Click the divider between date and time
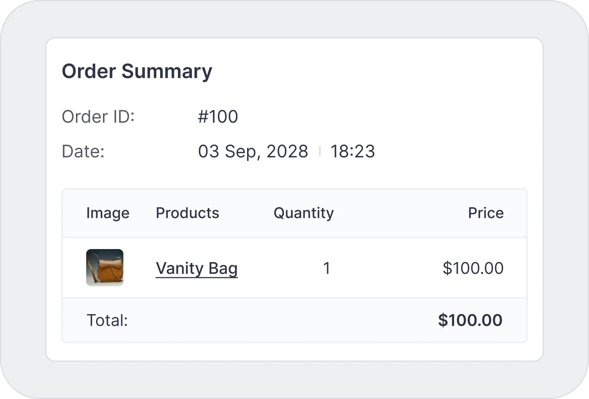Image resolution: width=589 pixels, height=399 pixels. 320,151
